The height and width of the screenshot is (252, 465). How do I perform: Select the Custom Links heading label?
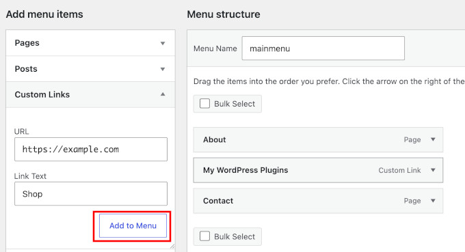(42, 94)
